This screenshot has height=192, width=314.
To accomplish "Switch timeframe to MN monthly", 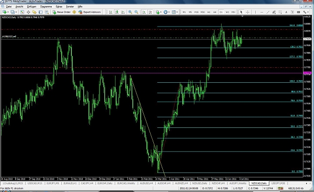I will click(x=233, y=12).
